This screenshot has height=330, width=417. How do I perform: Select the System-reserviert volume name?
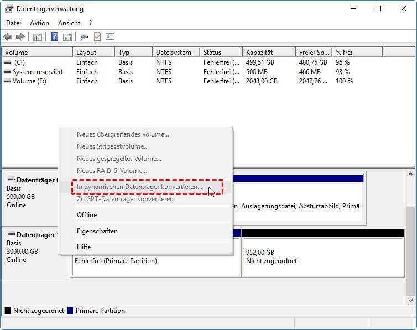tap(38, 72)
